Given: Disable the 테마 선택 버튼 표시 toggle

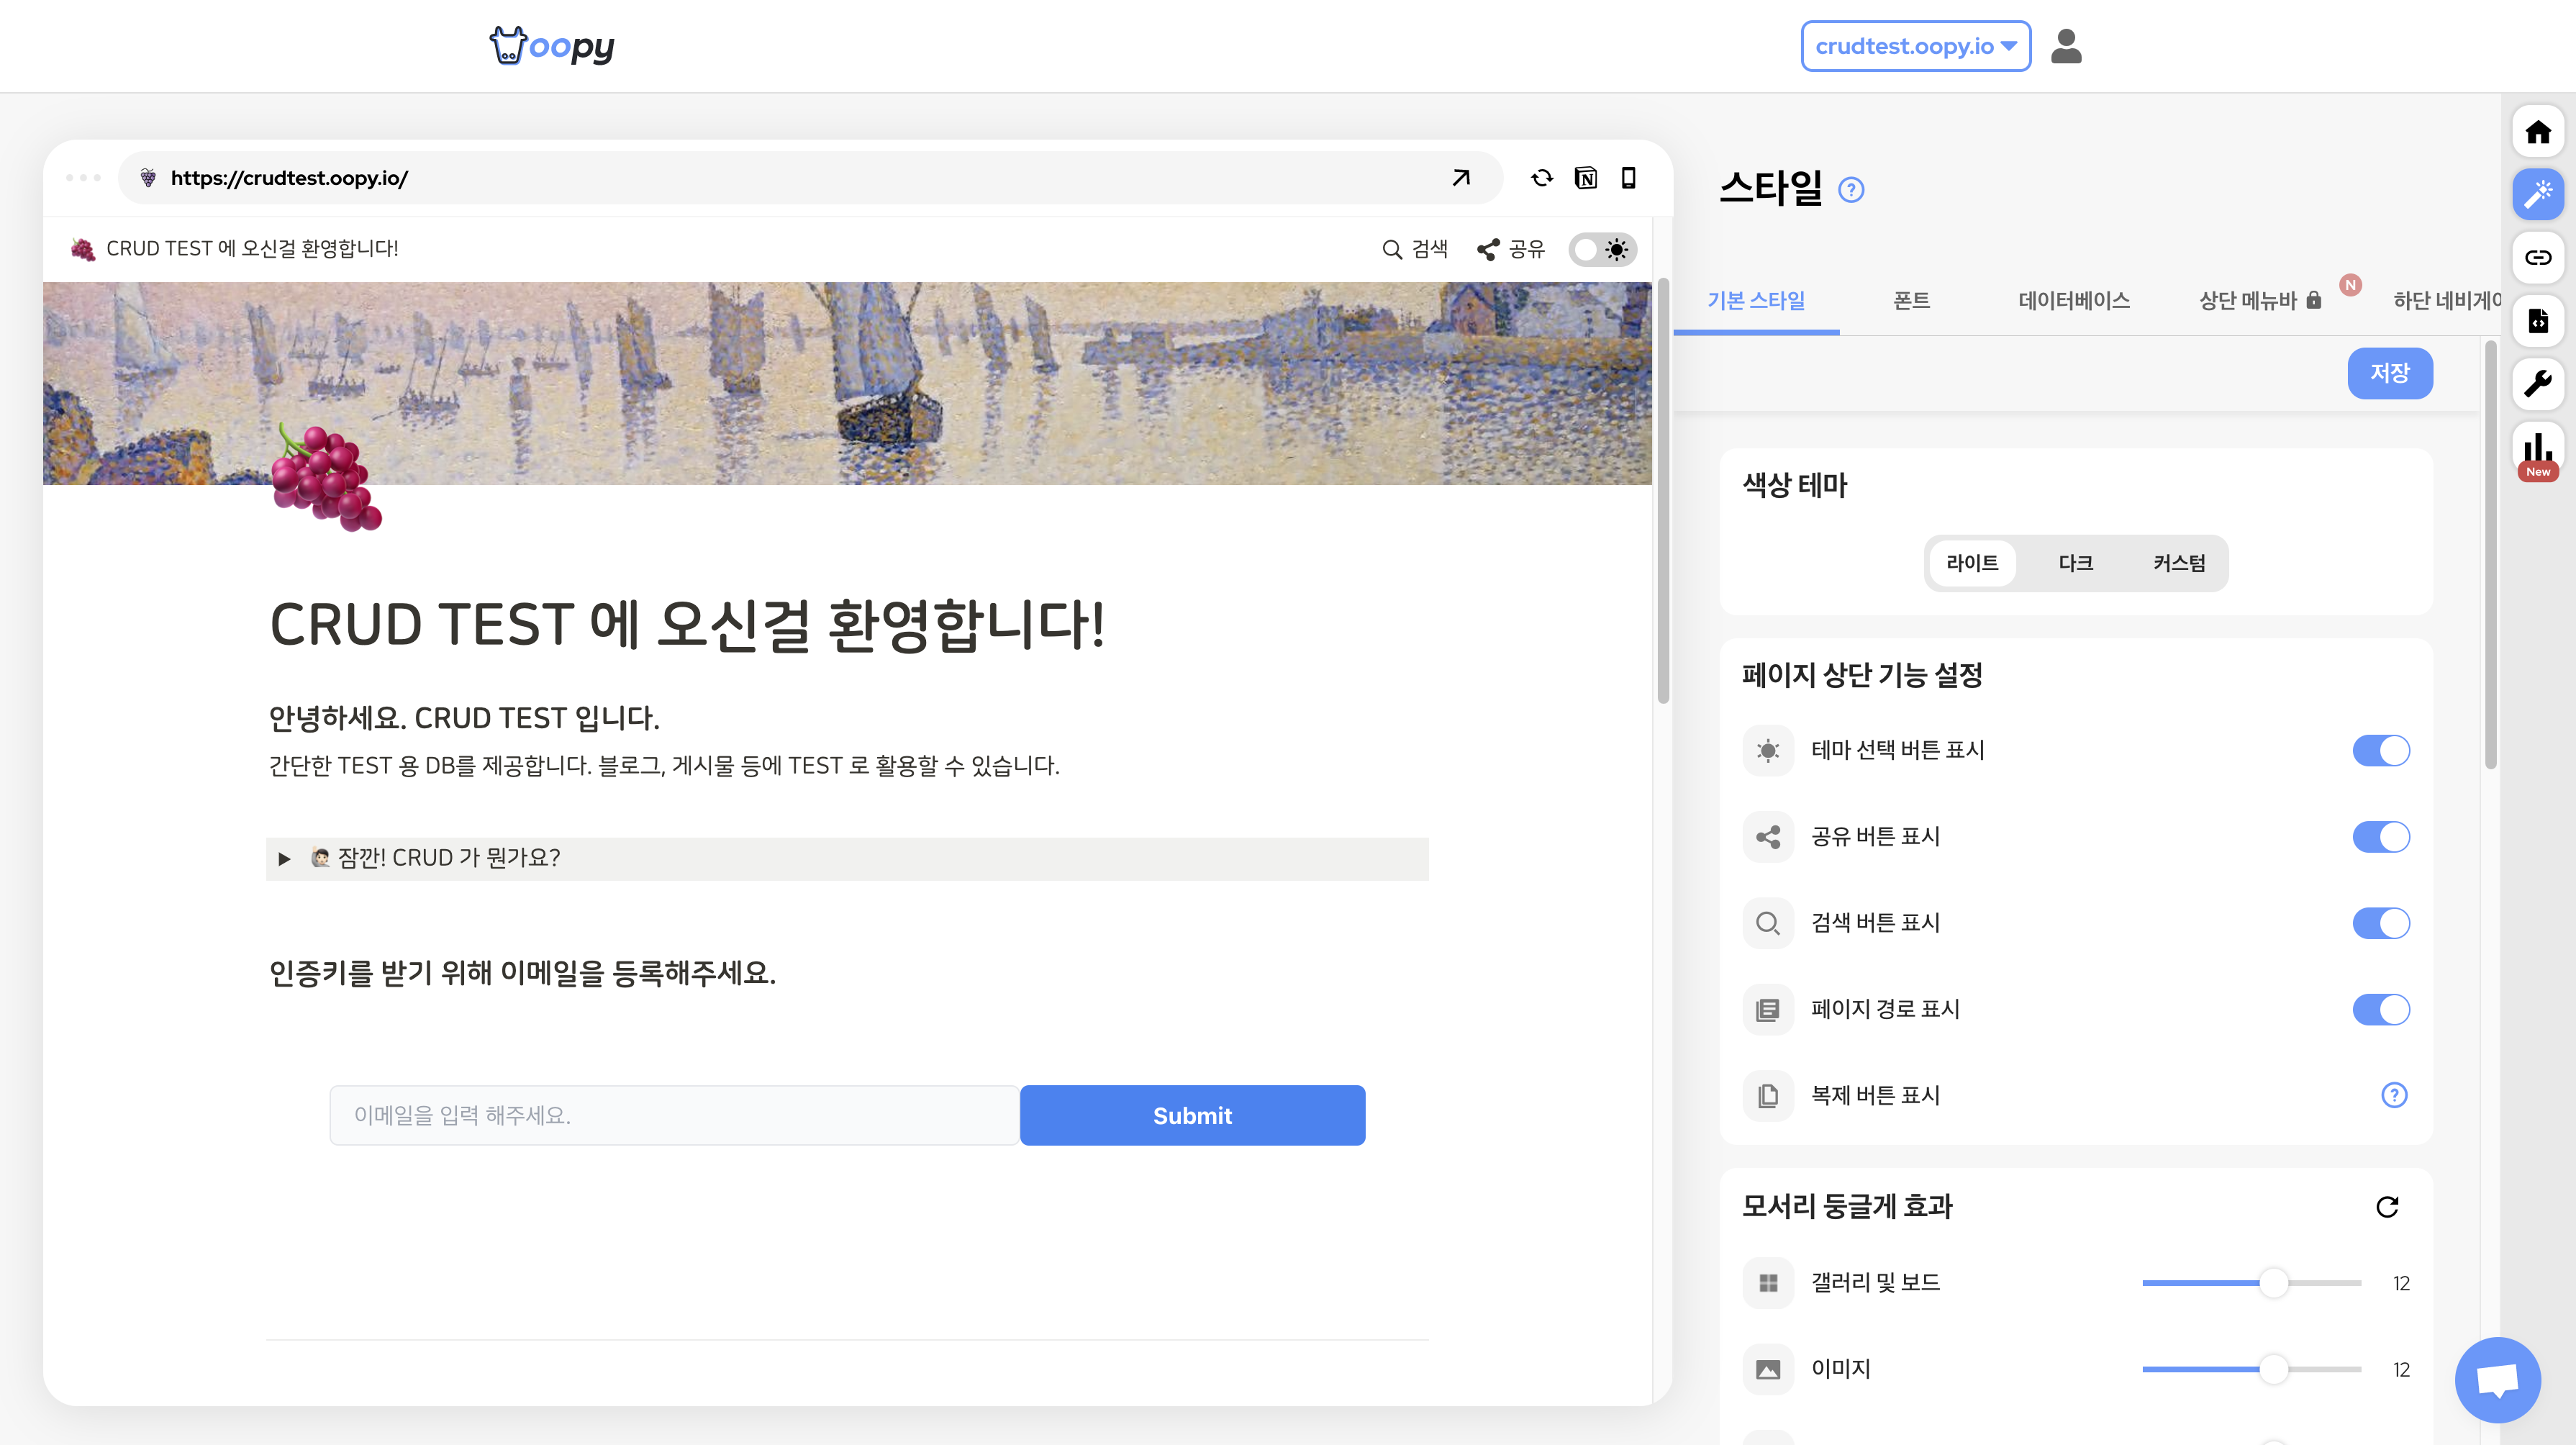Looking at the screenshot, I should coord(2380,751).
